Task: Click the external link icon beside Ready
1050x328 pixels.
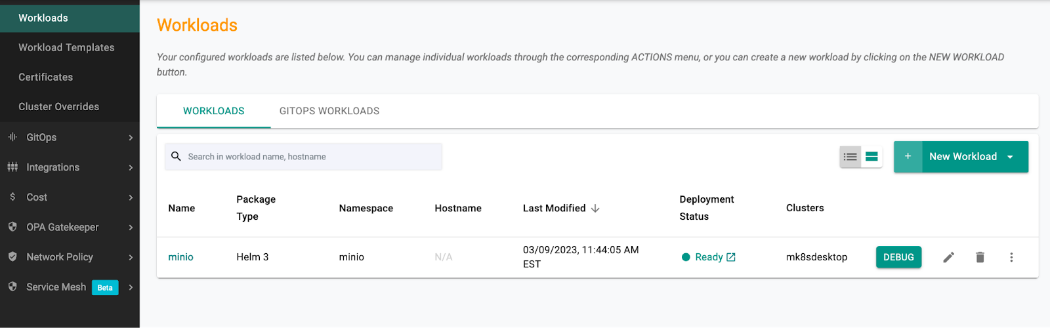Action: coord(731,257)
